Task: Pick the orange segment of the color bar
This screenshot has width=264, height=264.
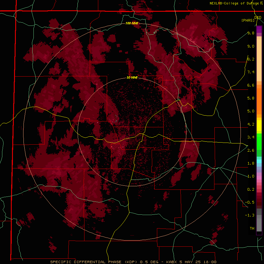Action: [x=259, y=101]
